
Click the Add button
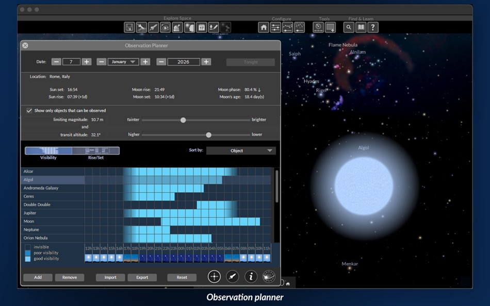pyautogui.click(x=38, y=277)
